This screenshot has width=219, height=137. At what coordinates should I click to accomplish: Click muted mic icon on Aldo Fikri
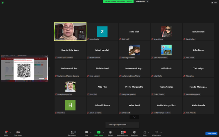[88, 95]
